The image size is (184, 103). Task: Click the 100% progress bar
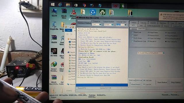pyautogui.click(x=102, y=85)
